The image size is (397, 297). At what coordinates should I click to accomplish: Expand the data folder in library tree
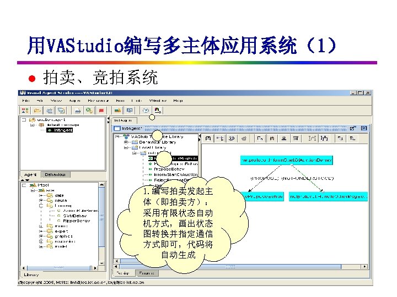tap(41, 195)
